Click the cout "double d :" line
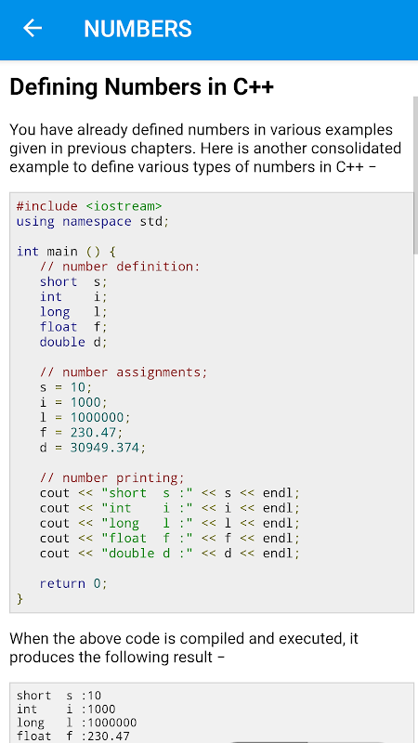Viewport: 418px width, 743px height. [x=170, y=553]
